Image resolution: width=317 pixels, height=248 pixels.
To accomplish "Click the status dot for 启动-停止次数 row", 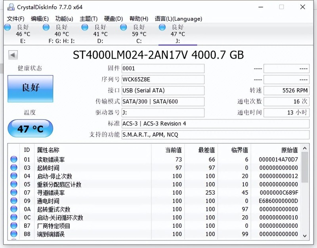I will [x=14, y=176].
